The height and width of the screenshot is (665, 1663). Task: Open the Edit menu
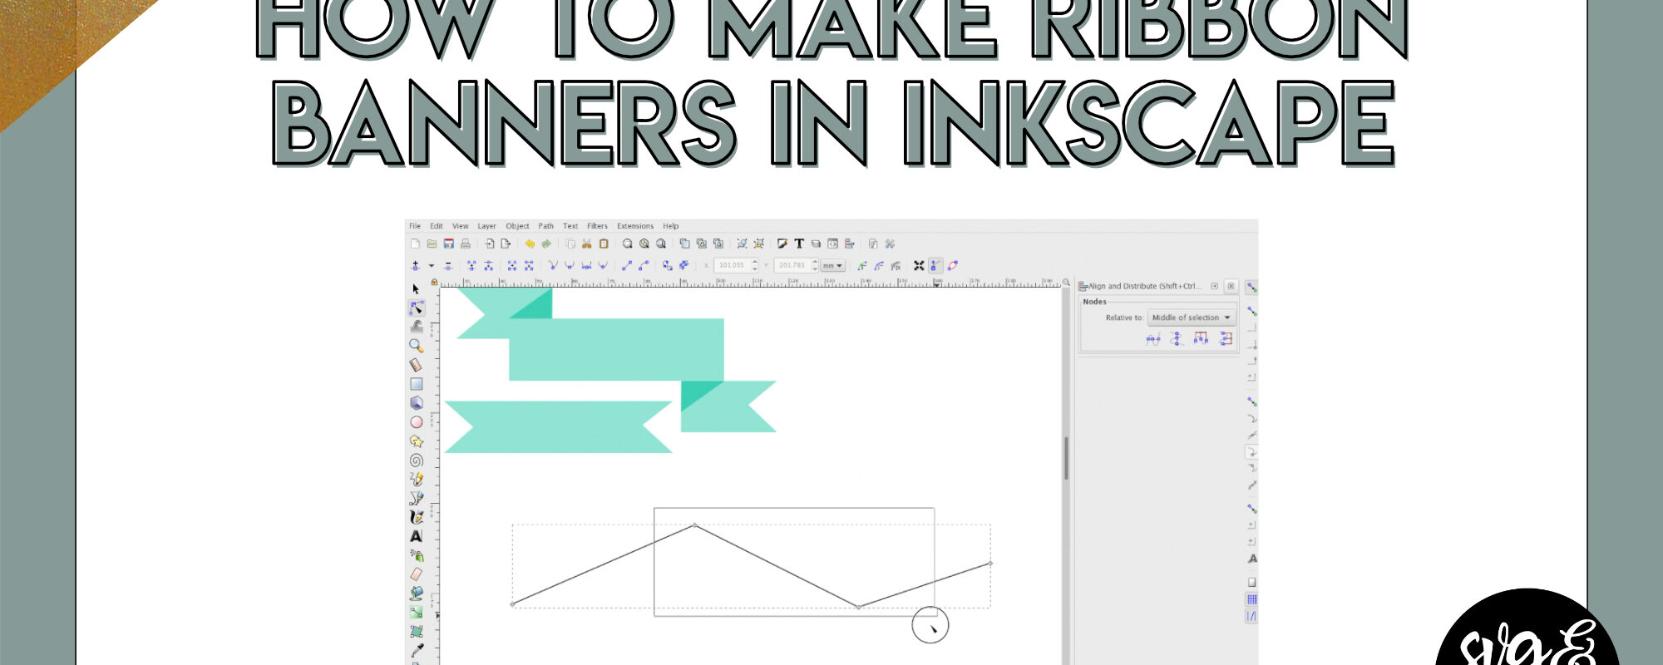click(x=437, y=226)
